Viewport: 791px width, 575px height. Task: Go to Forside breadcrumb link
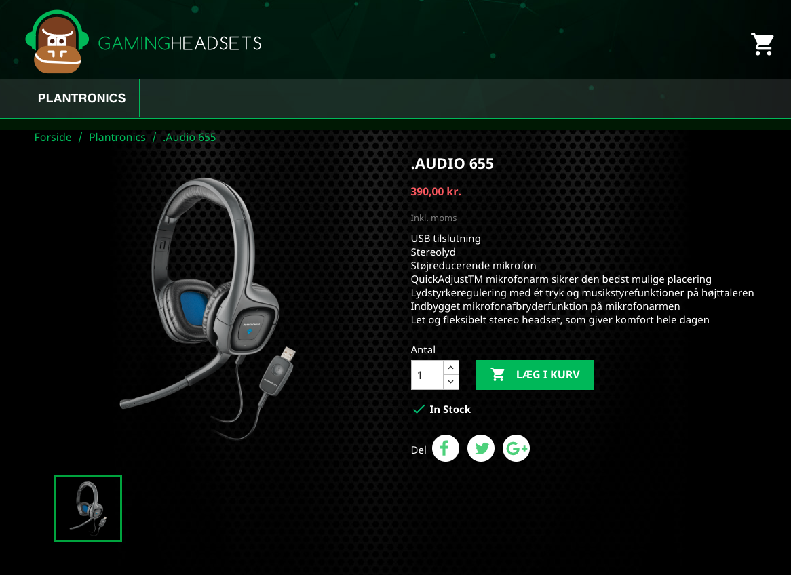pyautogui.click(x=53, y=137)
